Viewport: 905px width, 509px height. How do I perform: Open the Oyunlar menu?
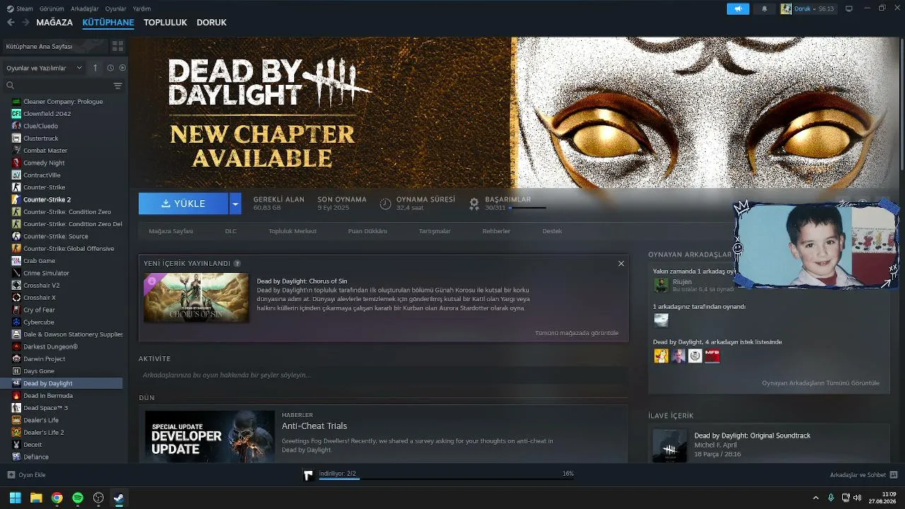(116, 8)
